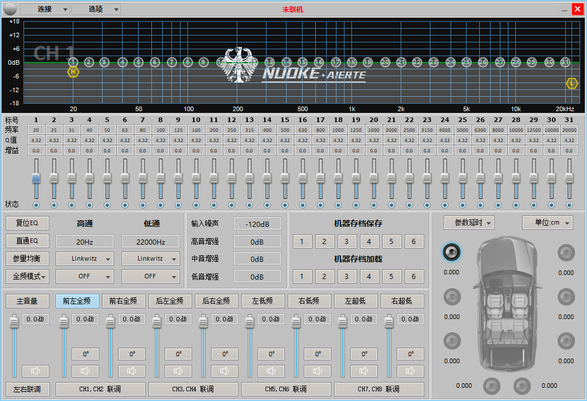Image resolution: width=587 pixels, height=401 pixels.
Task: Mute the 前左全频 channel speaker icon
Action: 85,371
